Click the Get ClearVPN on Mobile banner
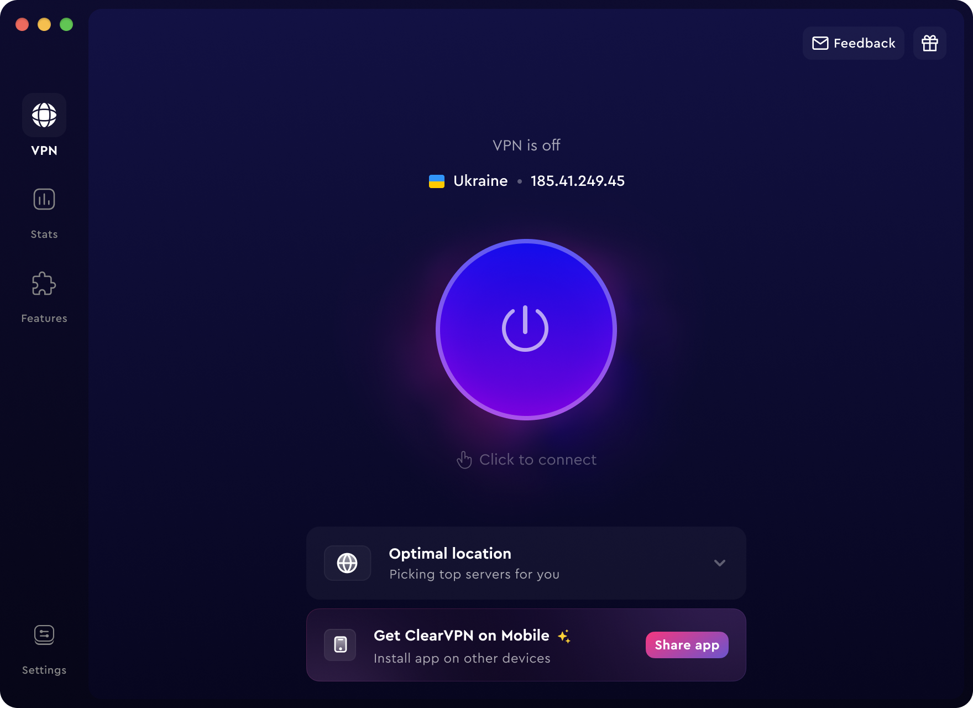This screenshot has height=708, width=973. point(526,645)
